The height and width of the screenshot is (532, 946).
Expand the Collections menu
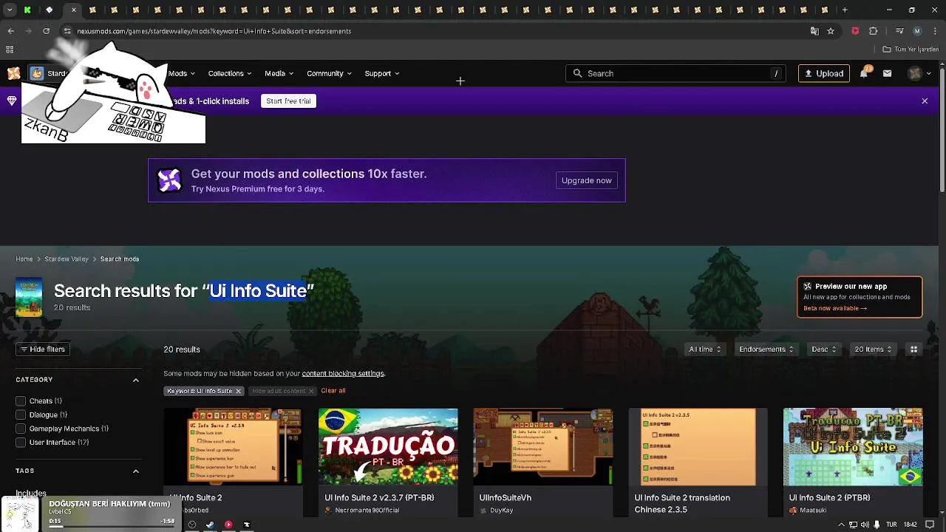(x=230, y=73)
